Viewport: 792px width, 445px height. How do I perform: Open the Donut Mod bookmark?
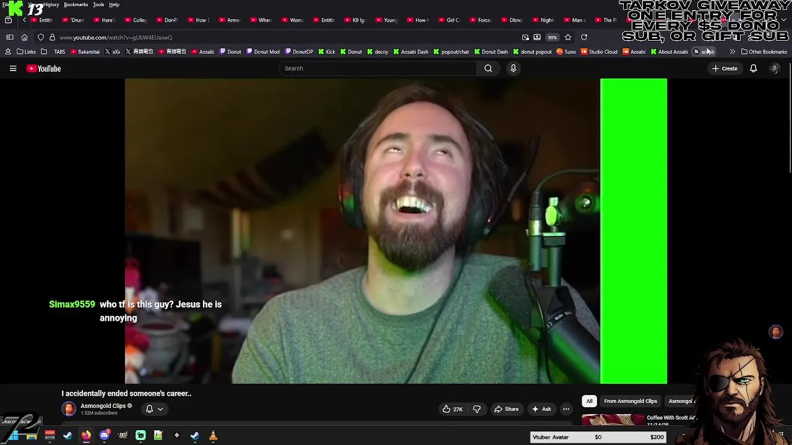click(263, 52)
